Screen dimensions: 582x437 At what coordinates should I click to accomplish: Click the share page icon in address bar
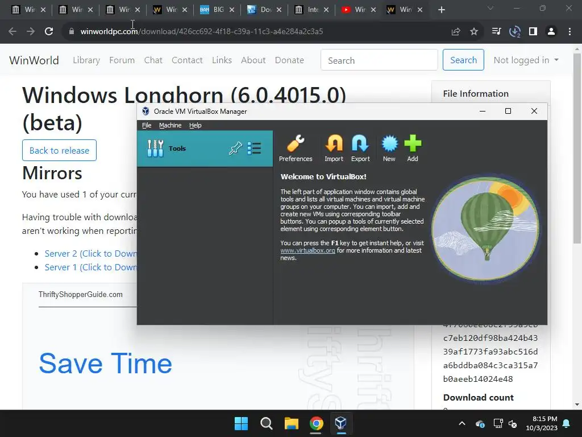(x=455, y=32)
